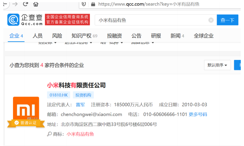Click the 01810.HK stock tag
Screen dimensions: 244x146
pos(59,95)
